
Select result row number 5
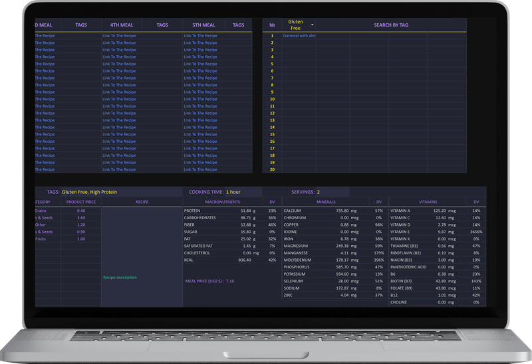[272, 64]
